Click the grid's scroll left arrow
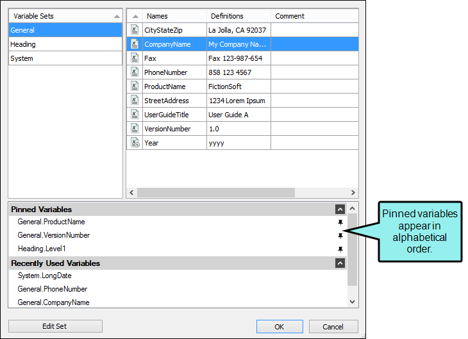 coord(131,192)
